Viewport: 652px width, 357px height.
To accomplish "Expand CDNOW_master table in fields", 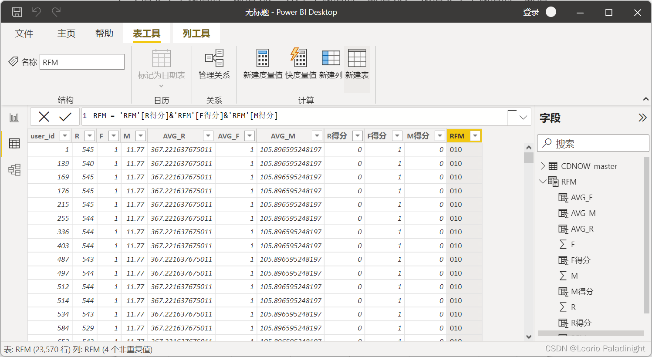I will tap(543, 166).
